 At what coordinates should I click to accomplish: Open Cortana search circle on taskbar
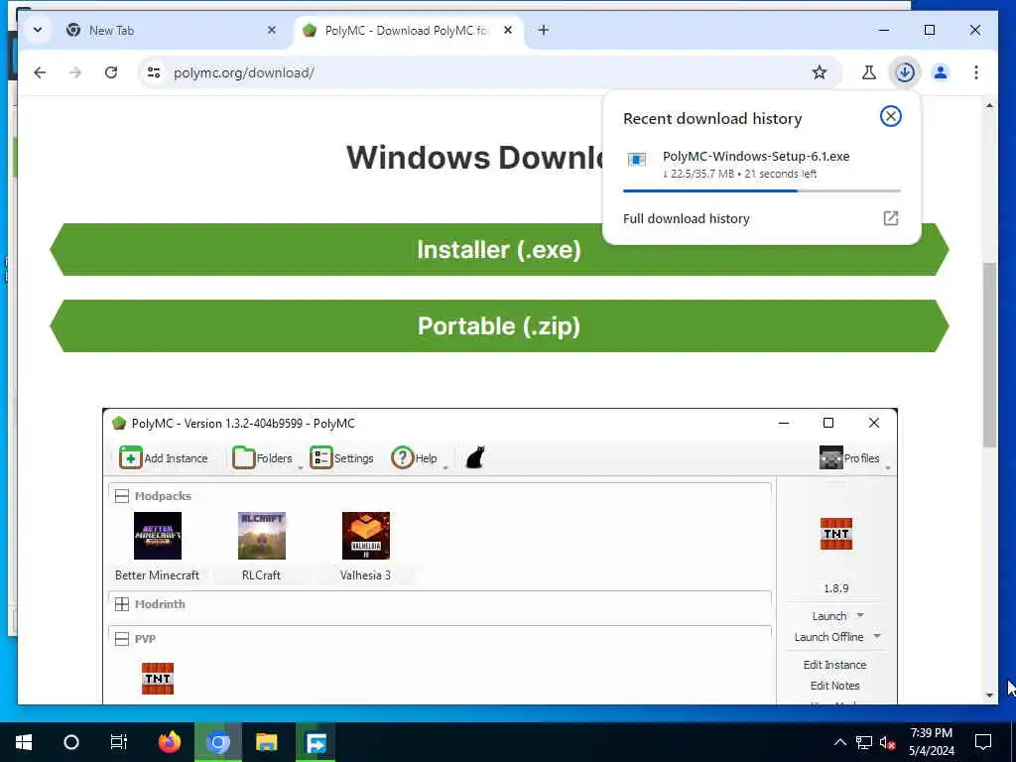tap(71, 742)
